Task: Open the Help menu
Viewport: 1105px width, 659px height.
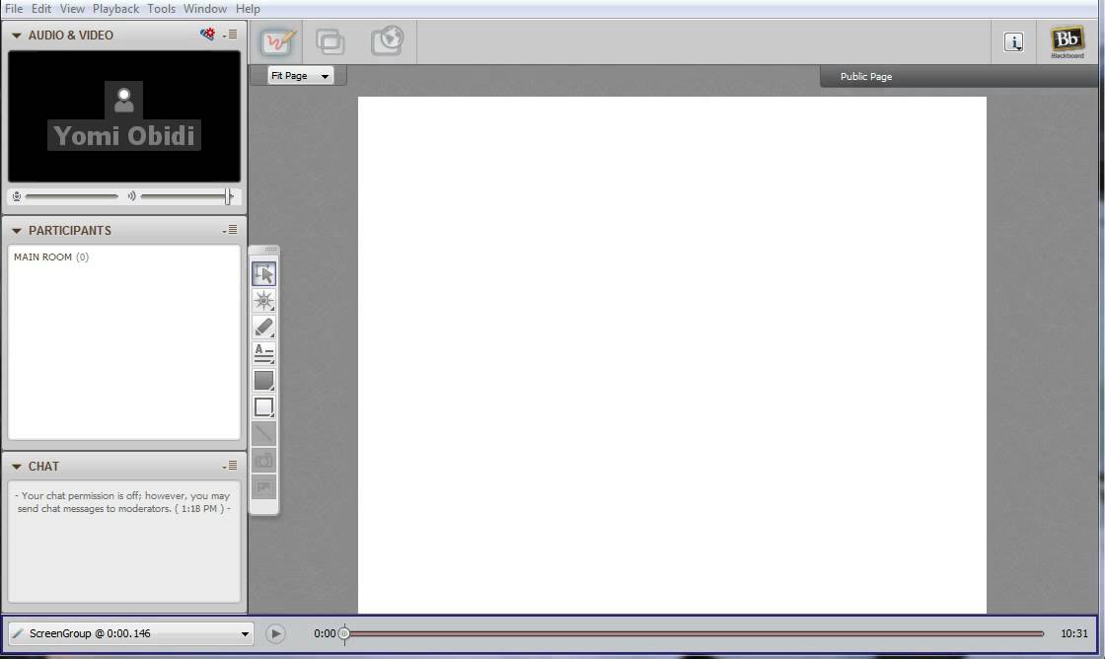Action: click(248, 9)
